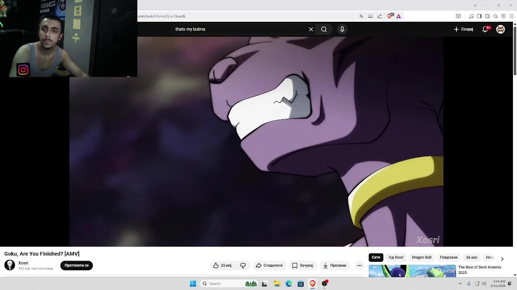Select the Поврзани filter chip
The width and height of the screenshot is (517, 290).
pyautogui.click(x=449, y=257)
